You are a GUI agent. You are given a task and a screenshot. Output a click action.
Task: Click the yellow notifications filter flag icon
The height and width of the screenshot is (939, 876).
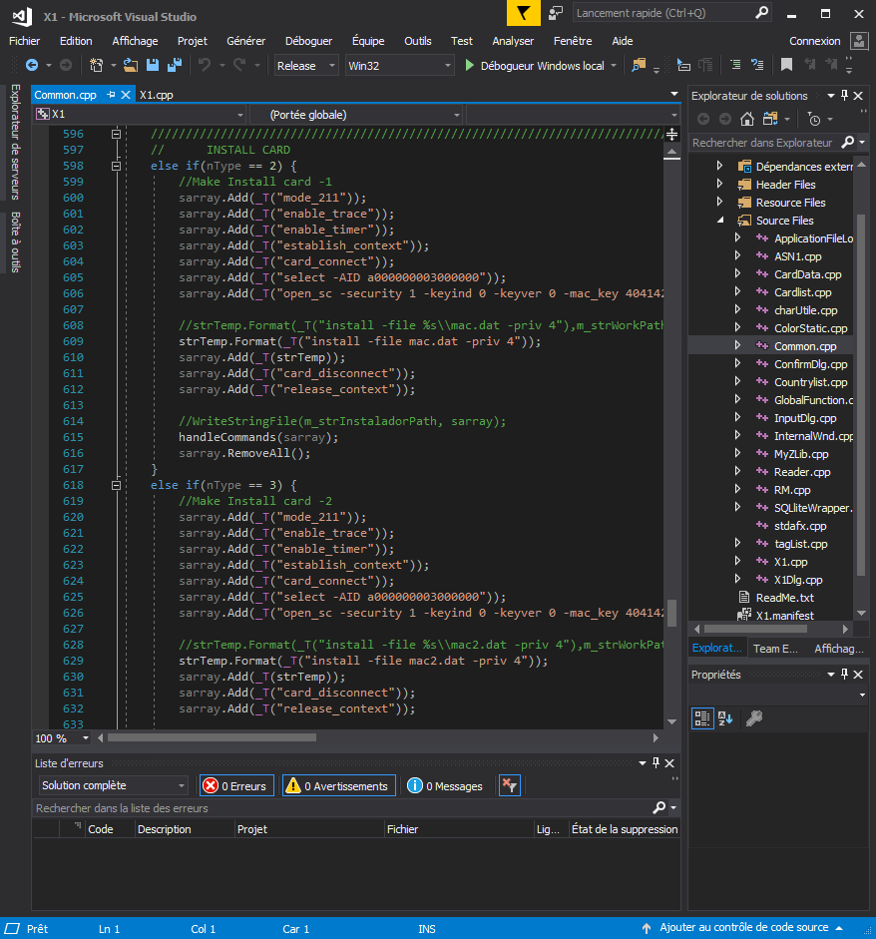pyautogui.click(x=522, y=14)
